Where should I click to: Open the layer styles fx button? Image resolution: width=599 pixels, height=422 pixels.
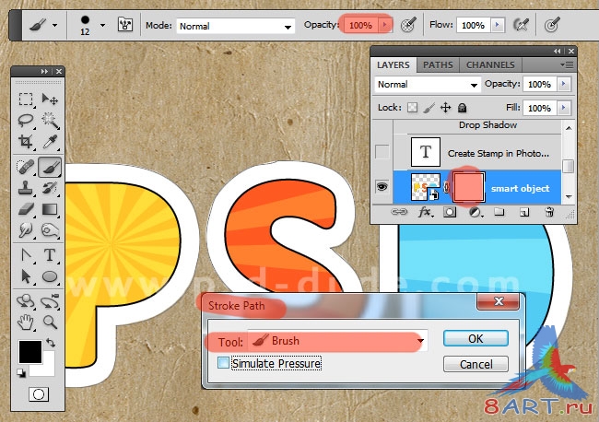(x=425, y=212)
